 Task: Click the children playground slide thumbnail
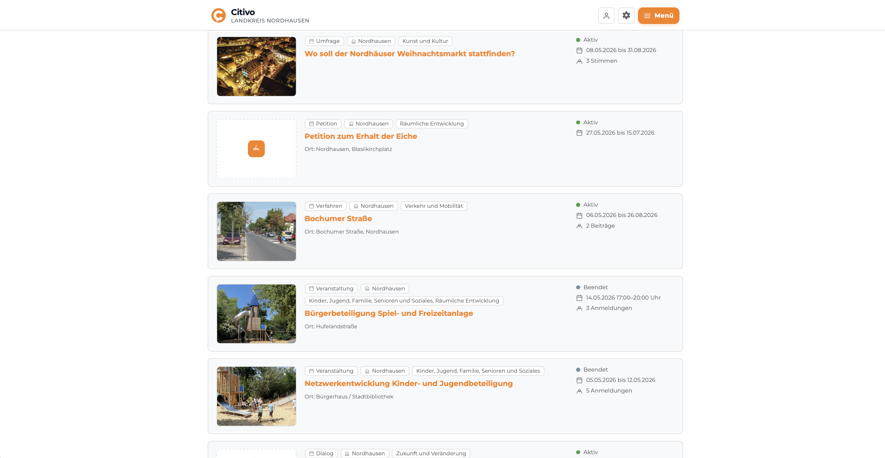pos(256,396)
